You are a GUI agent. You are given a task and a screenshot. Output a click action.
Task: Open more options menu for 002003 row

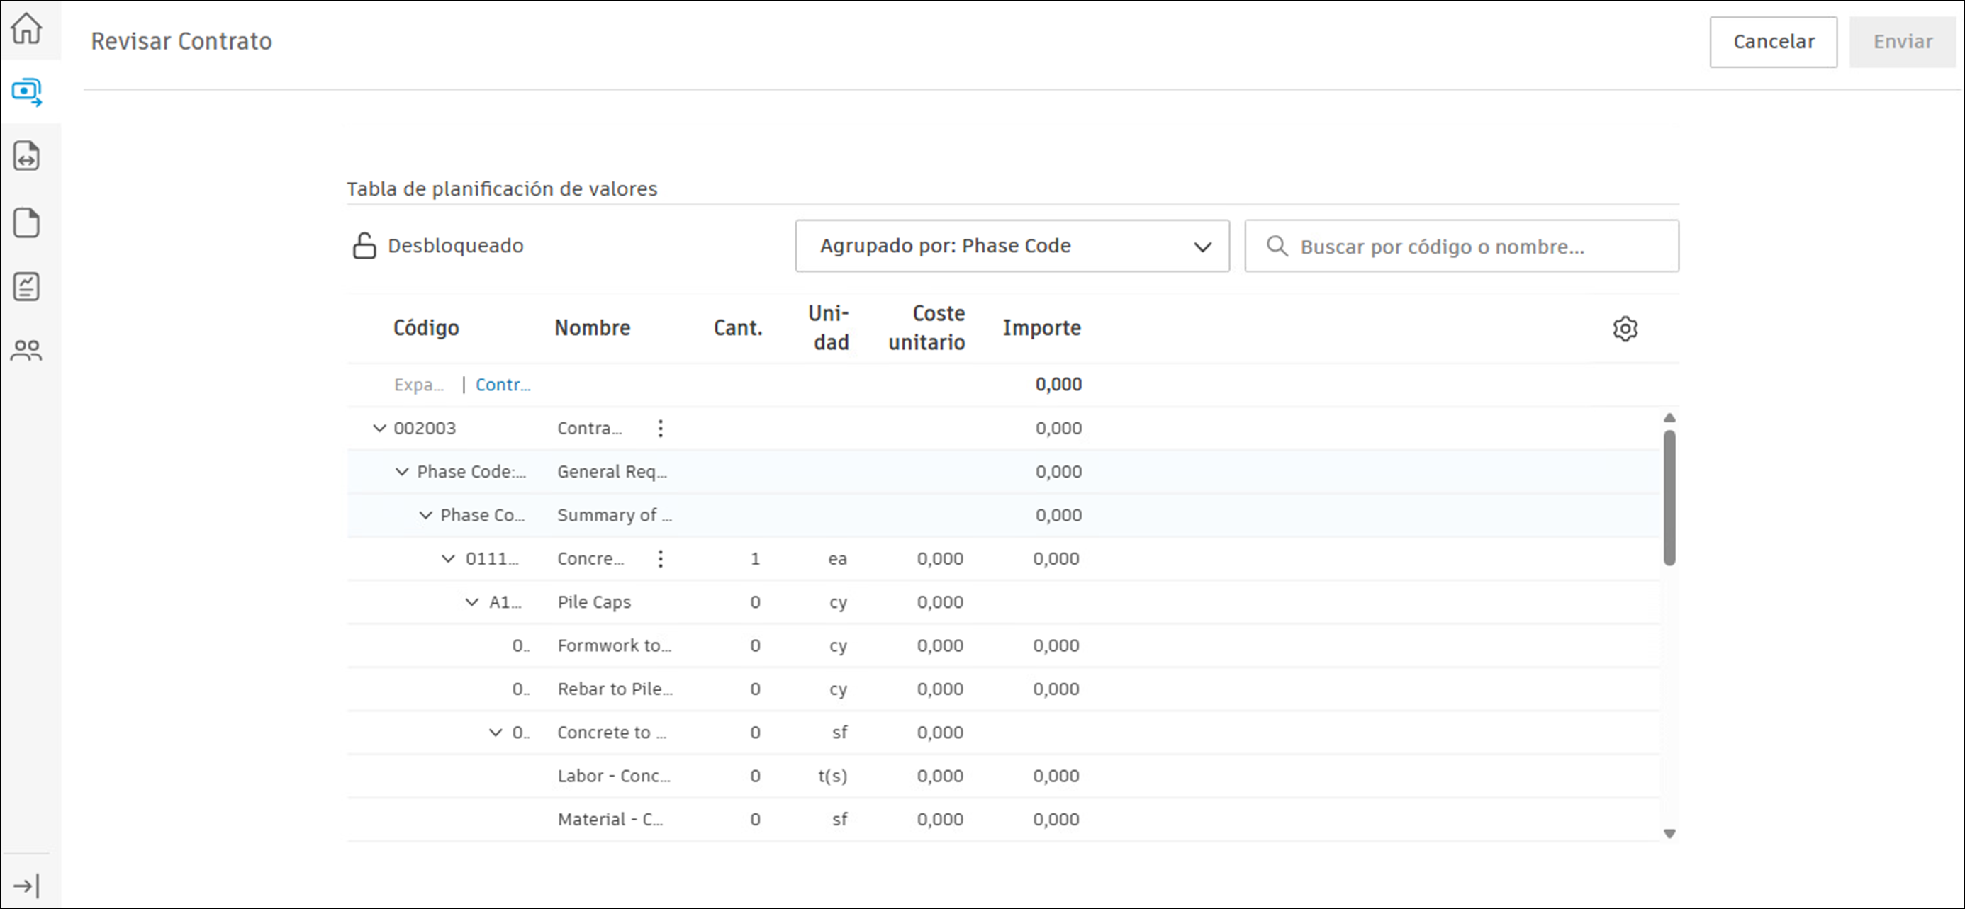click(x=661, y=429)
